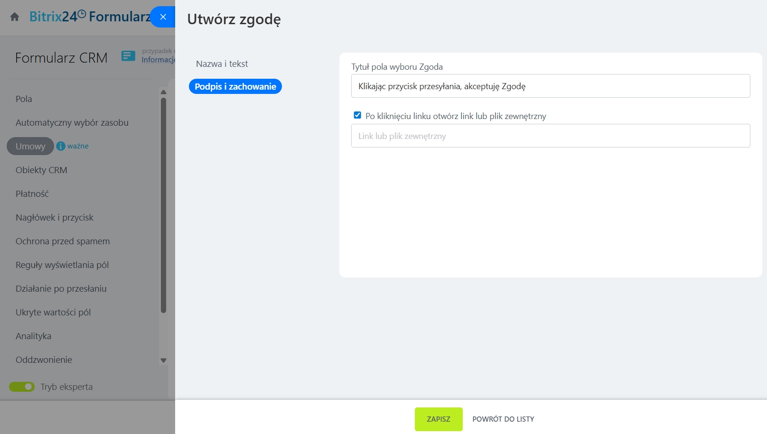Select Ochrona przed spamem menu item

coord(63,241)
